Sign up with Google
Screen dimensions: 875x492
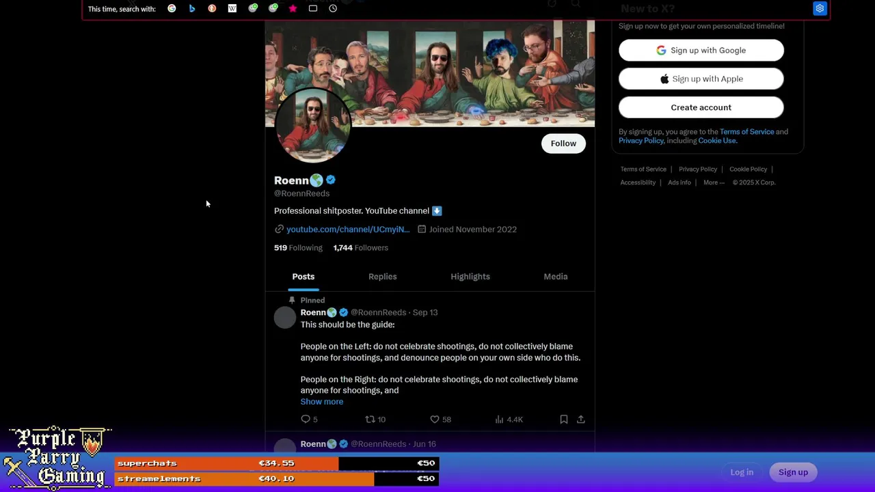[701, 51]
